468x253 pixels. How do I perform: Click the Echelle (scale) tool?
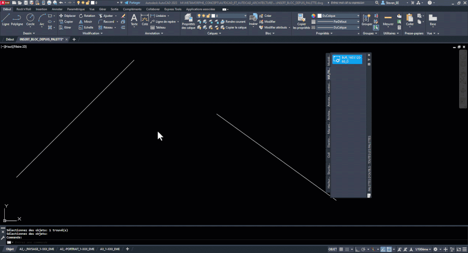(x=86, y=28)
